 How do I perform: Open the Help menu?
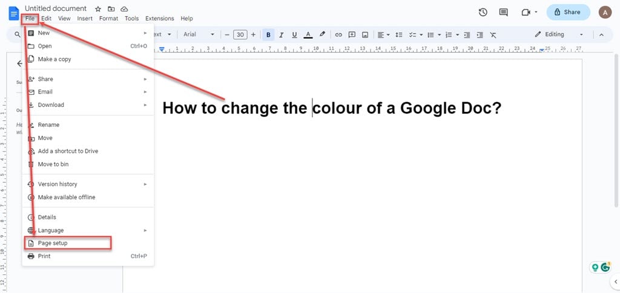click(x=186, y=18)
